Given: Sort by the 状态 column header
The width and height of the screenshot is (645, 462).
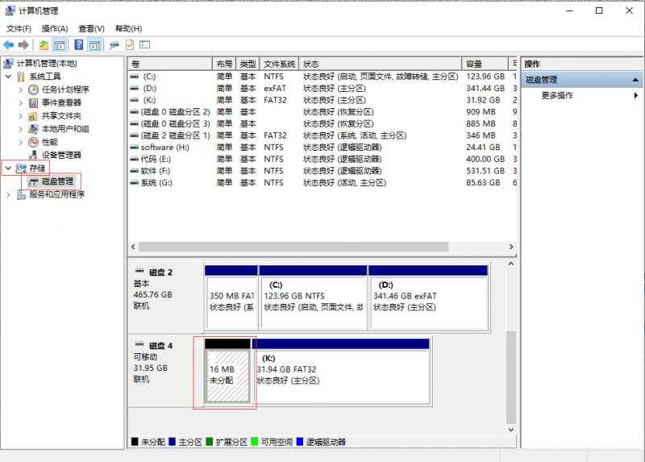Looking at the screenshot, I should [381, 64].
